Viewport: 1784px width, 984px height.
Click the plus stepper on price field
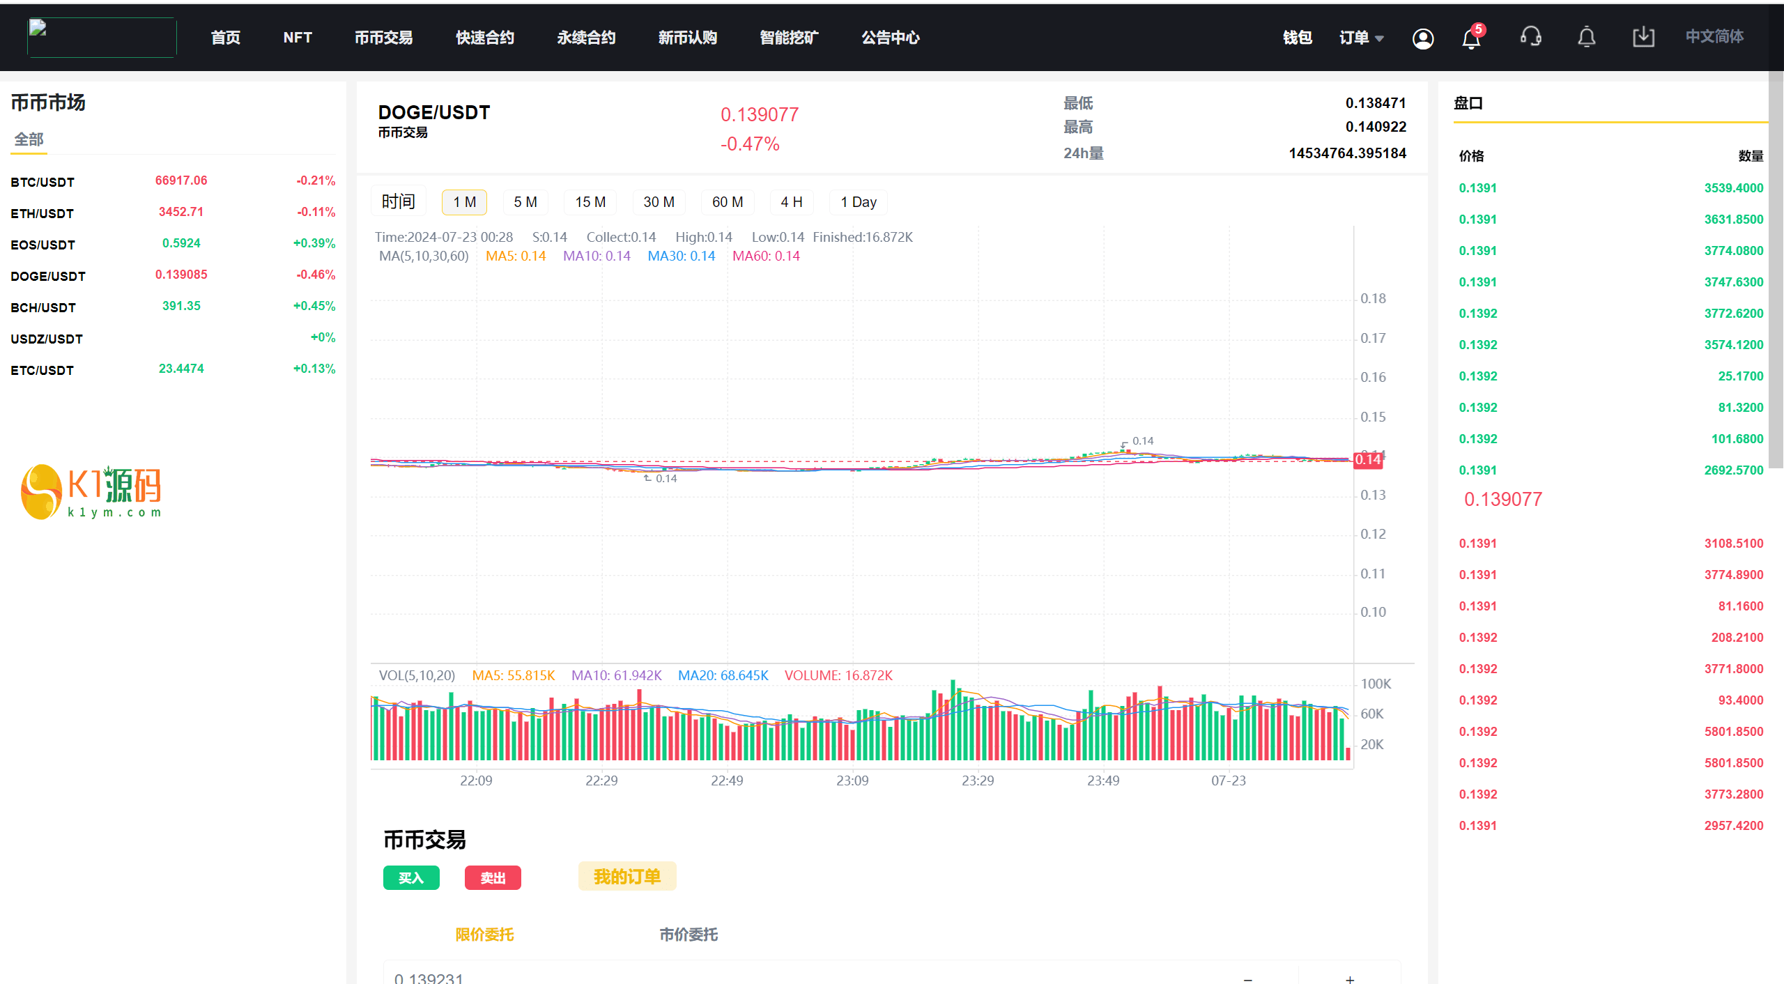coord(1350,978)
